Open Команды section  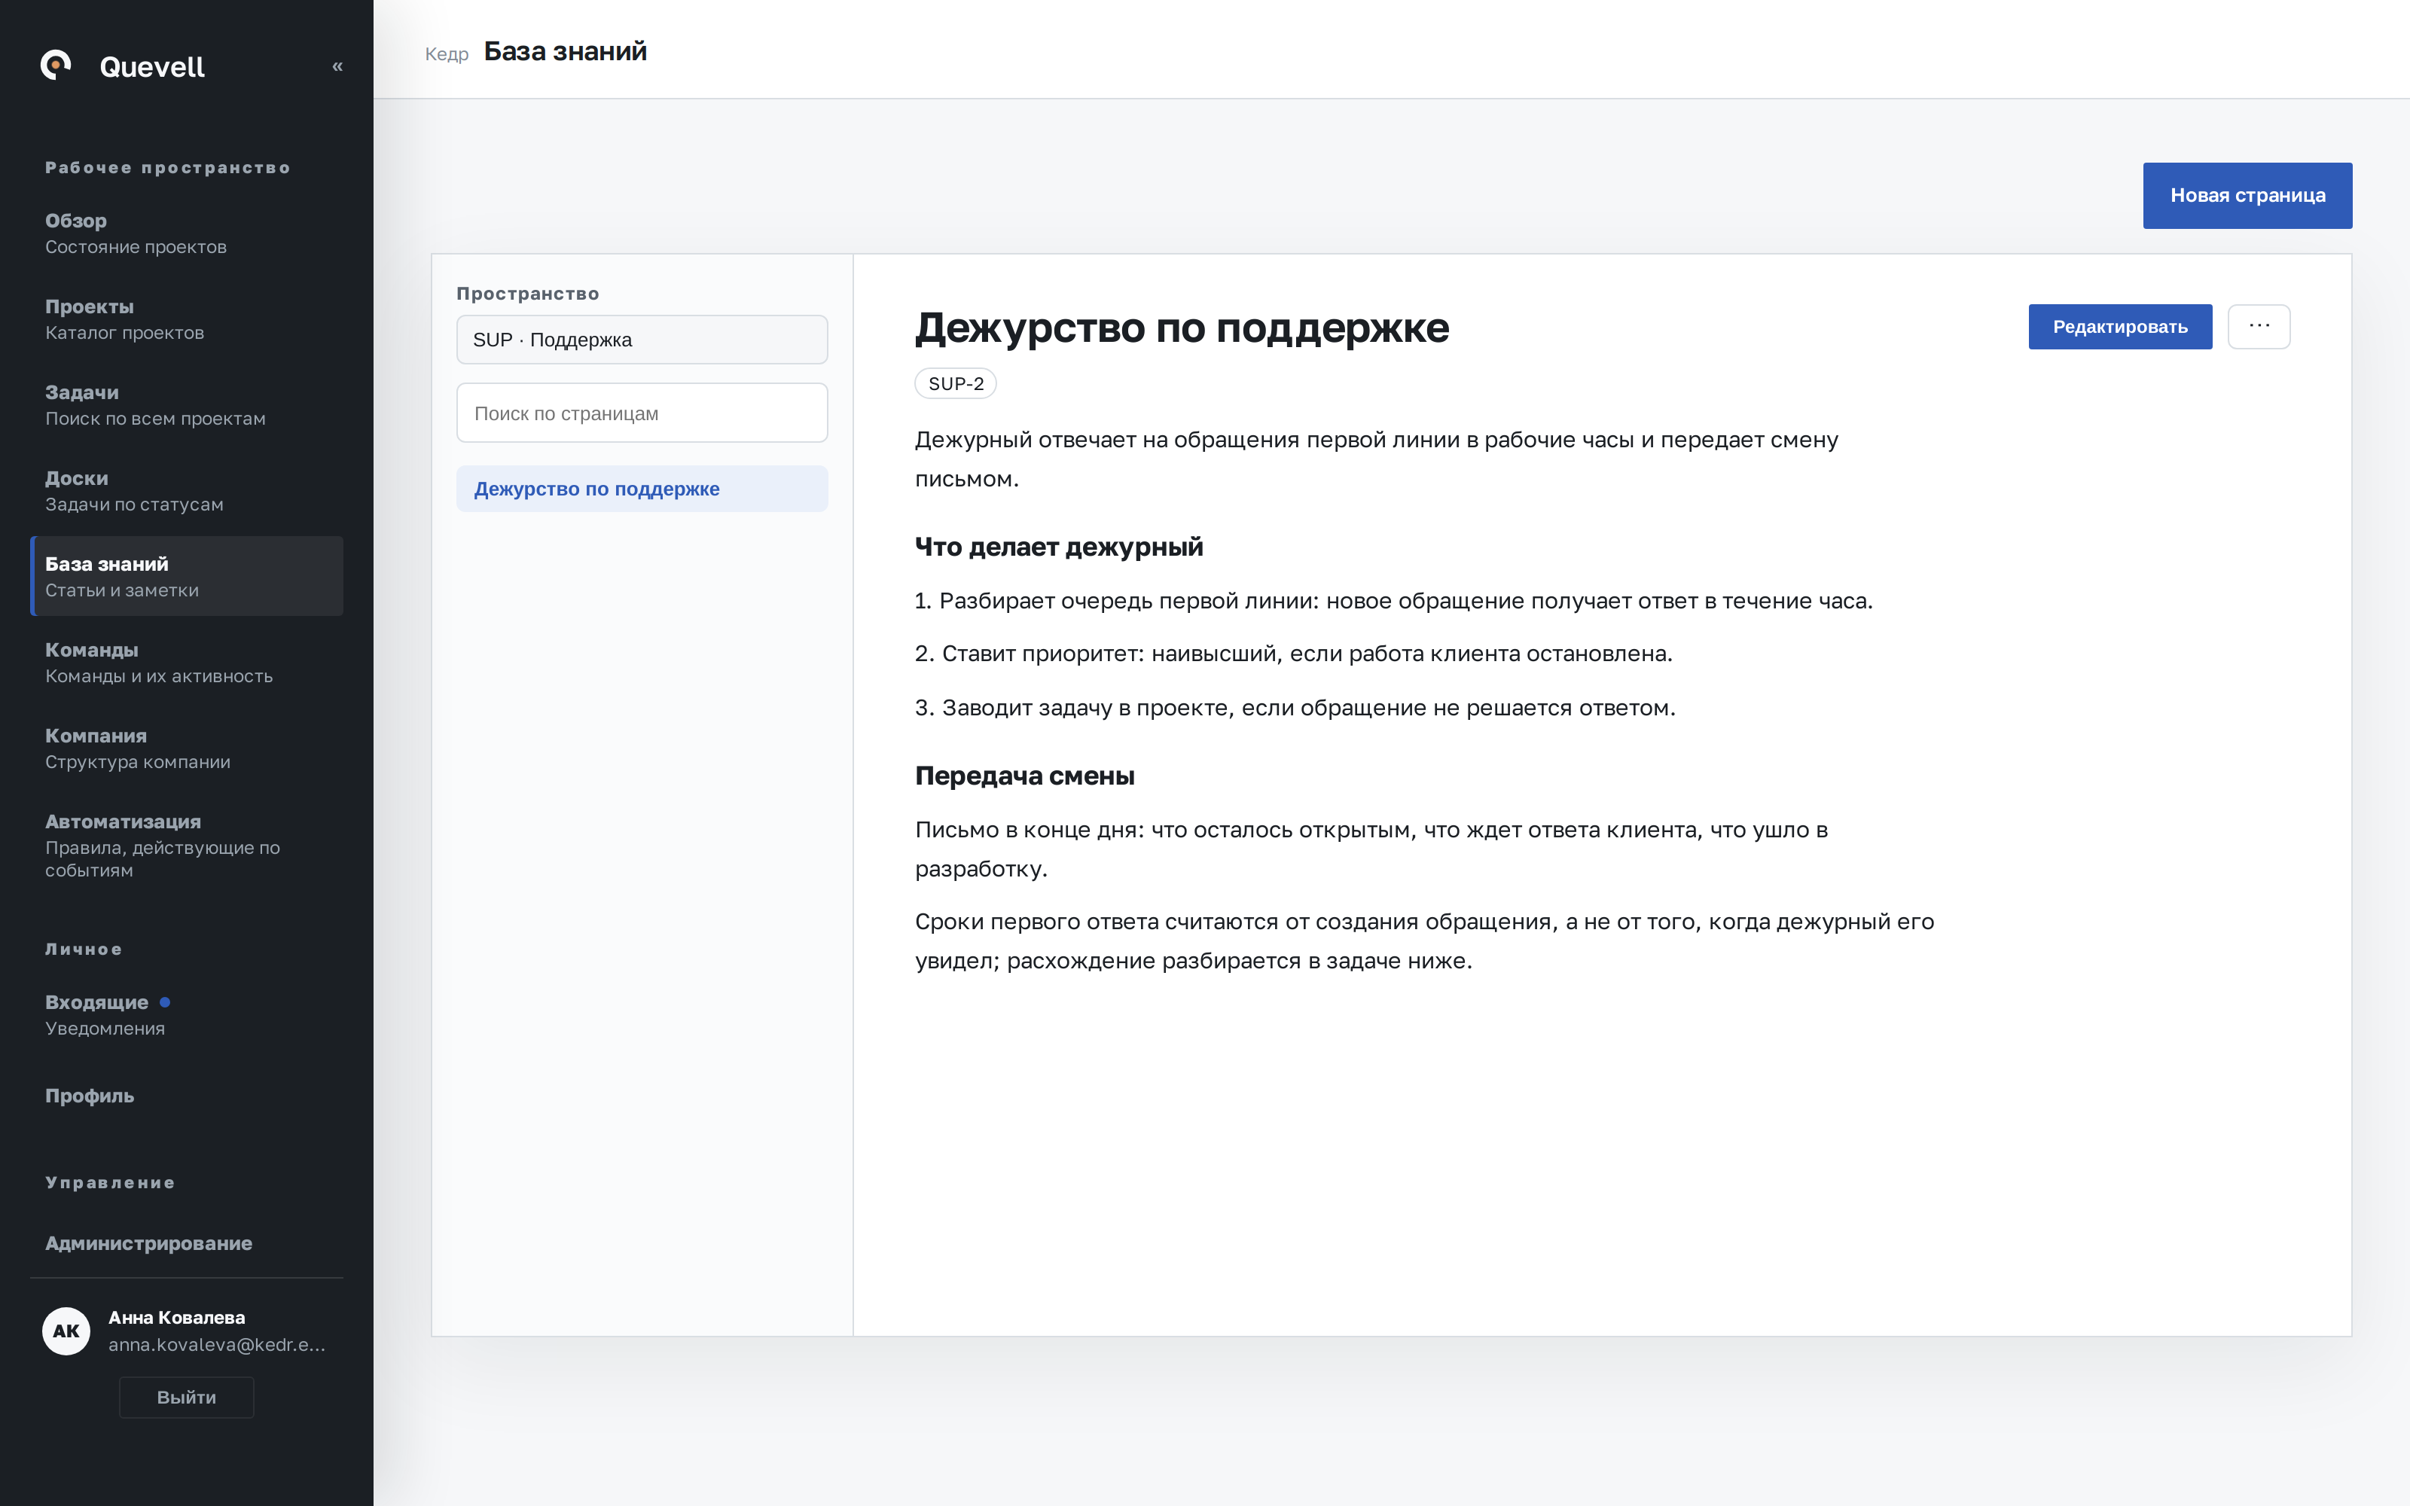pos(186,663)
